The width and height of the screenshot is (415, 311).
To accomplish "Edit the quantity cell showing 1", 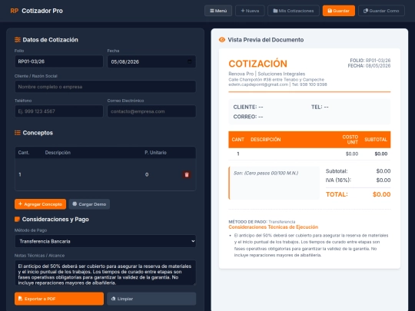I will point(28,174).
